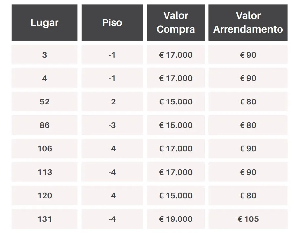298x239 pixels.
Task: Select the Lugar 131 cell
Action: tap(44, 219)
